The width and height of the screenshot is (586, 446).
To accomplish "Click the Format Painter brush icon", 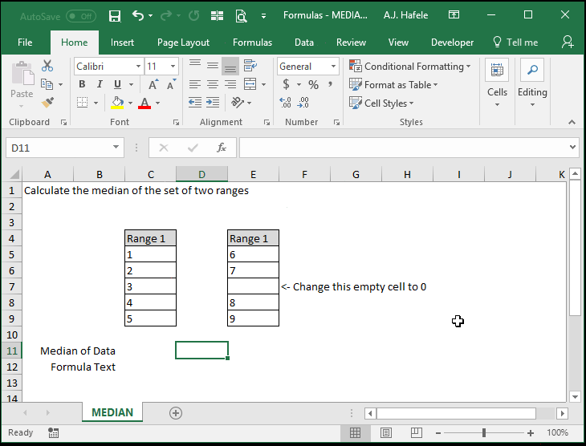I will click(x=47, y=102).
